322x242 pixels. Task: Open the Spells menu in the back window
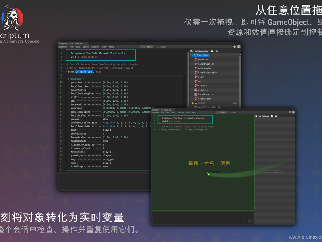(86, 47)
